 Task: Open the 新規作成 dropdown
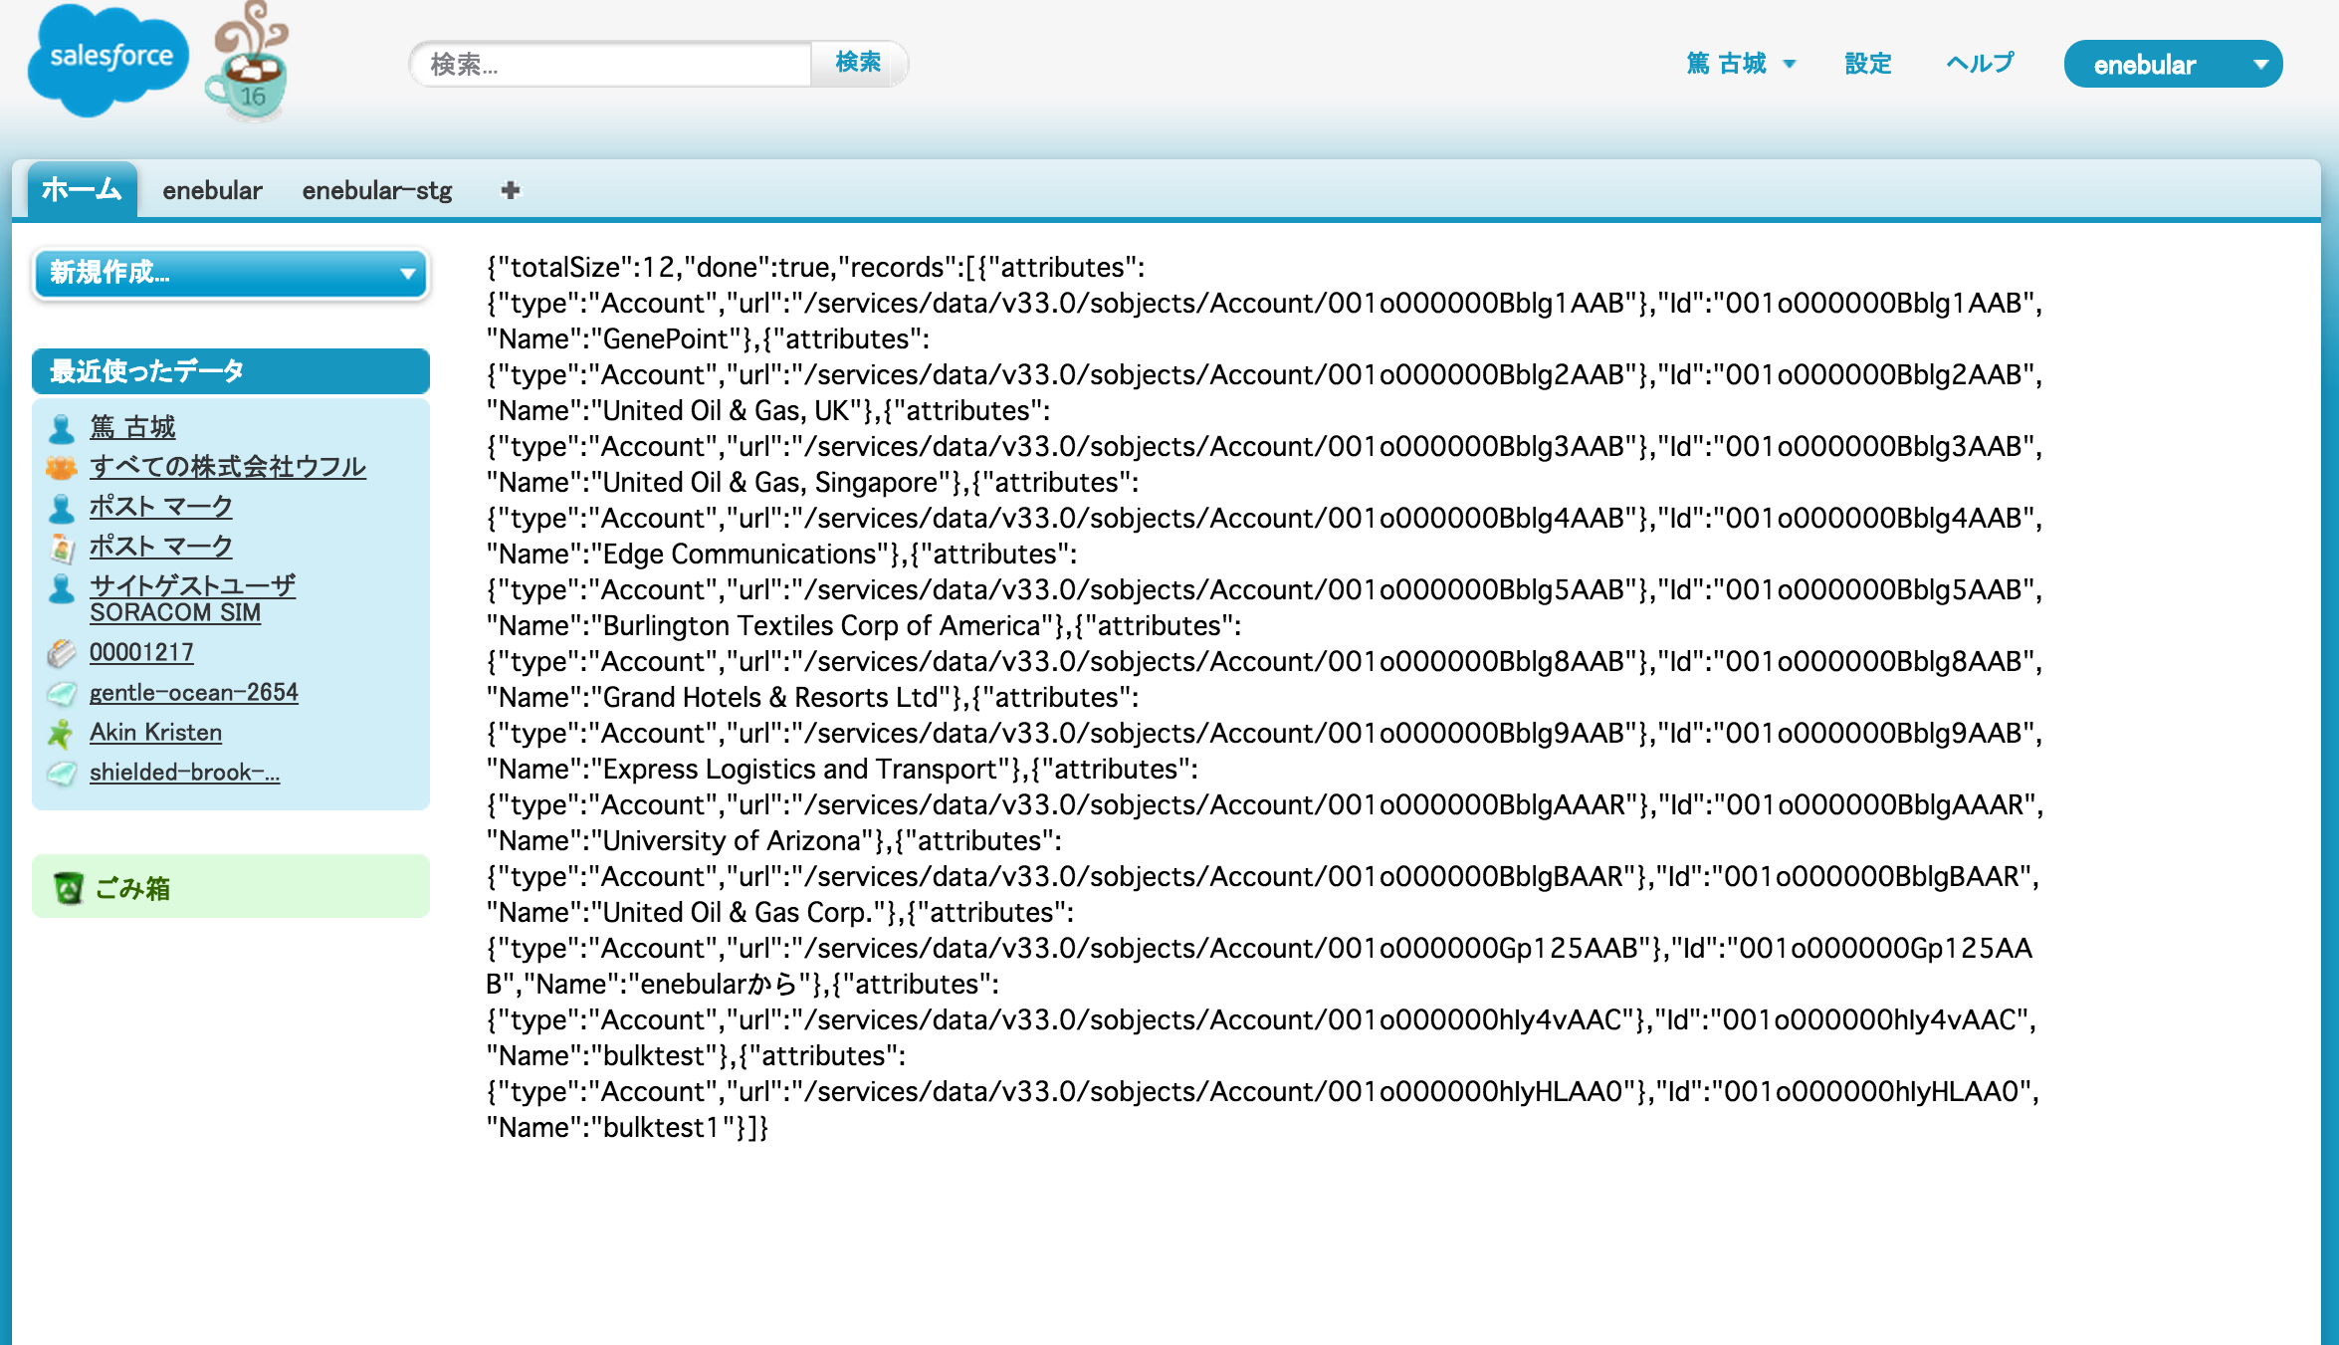click(x=231, y=273)
